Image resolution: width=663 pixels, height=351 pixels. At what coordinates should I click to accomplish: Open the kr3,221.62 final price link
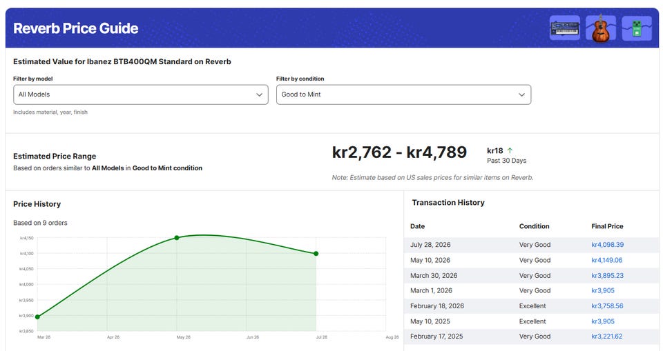pos(607,337)
